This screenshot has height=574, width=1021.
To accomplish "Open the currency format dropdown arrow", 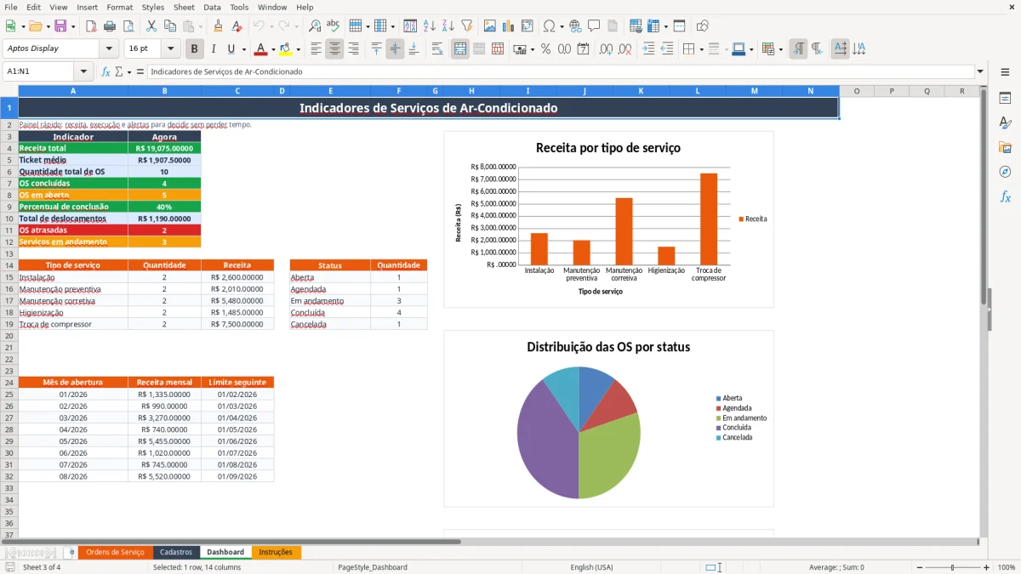I will click(532, 48).
